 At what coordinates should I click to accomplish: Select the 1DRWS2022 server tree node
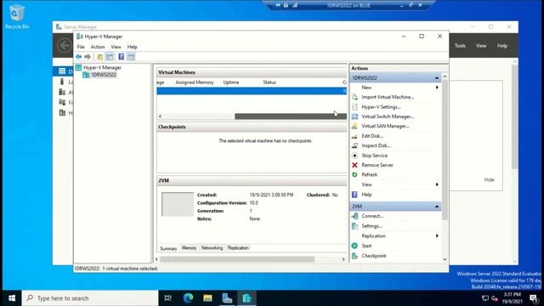click(104, 75)
